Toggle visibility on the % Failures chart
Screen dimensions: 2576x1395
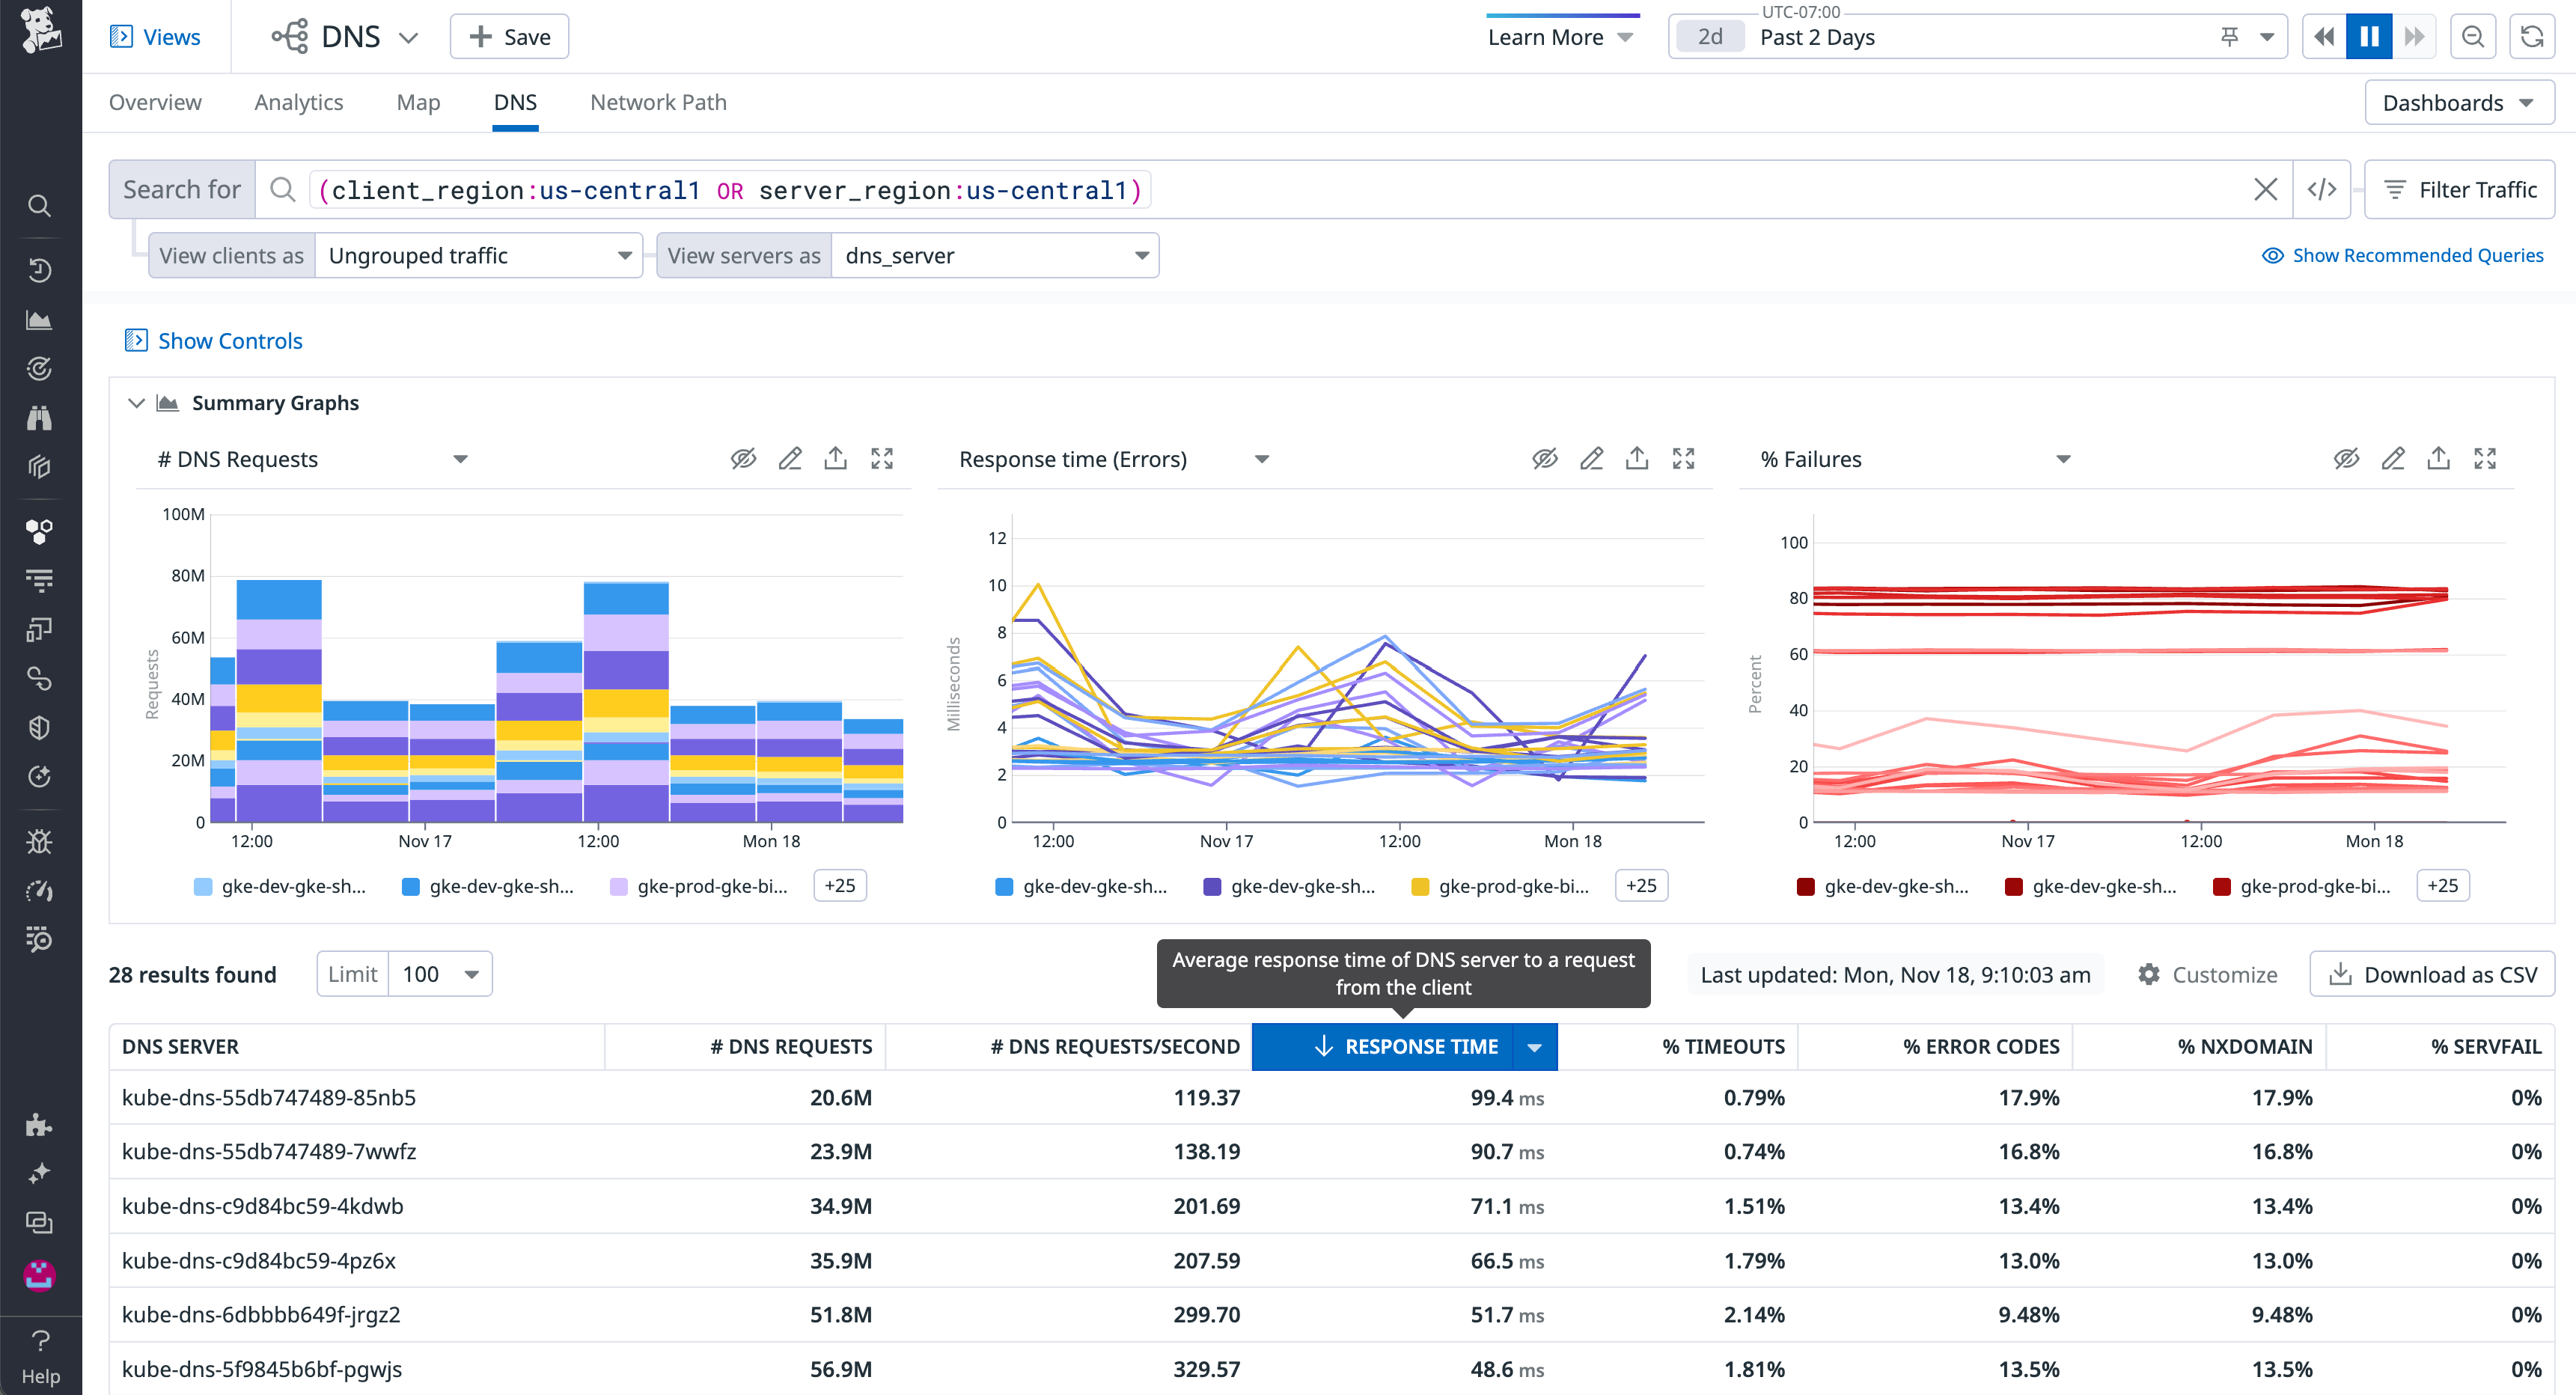pyautogui.click(x=2346, y=458)
